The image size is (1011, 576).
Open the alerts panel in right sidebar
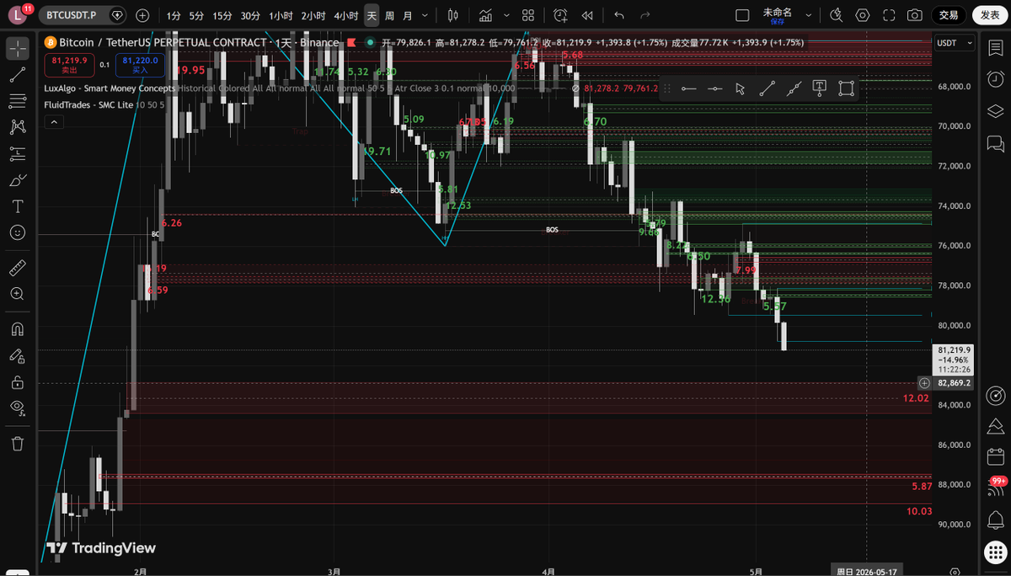pos(995,79)
